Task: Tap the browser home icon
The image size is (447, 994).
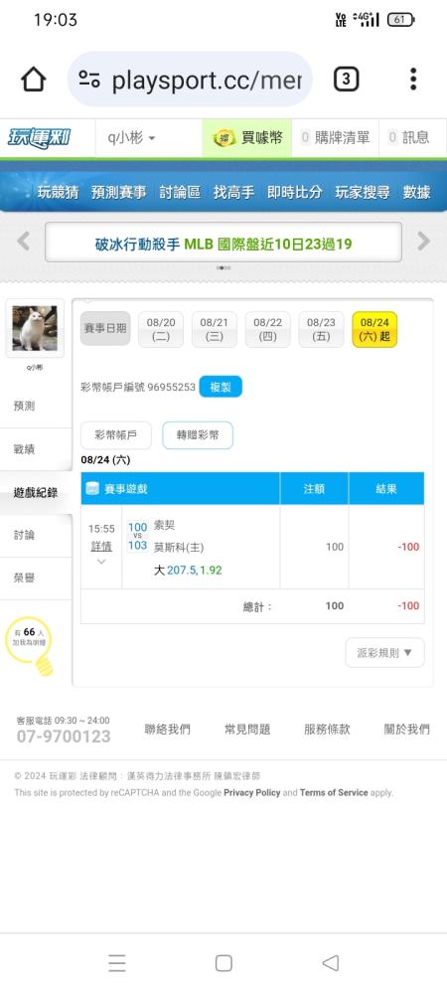Action: [x=34, y=80]
